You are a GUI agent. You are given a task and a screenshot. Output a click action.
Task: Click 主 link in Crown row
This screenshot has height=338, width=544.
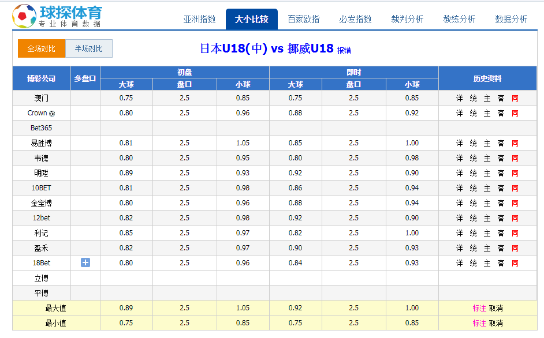pos(487,114)
